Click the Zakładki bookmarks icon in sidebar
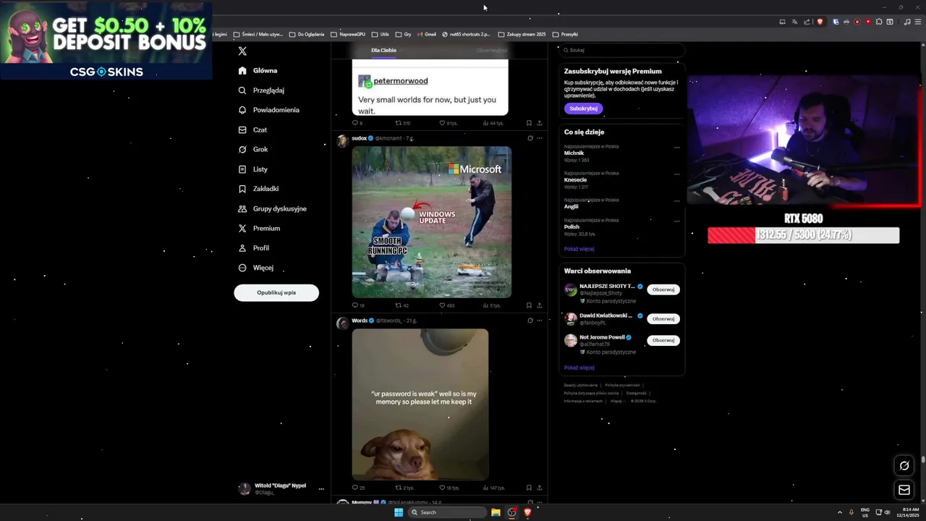 point(242,189)
